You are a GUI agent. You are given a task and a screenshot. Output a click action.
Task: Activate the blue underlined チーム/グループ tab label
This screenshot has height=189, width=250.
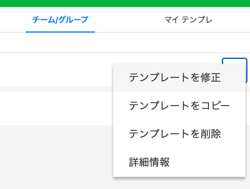point(60,20)
